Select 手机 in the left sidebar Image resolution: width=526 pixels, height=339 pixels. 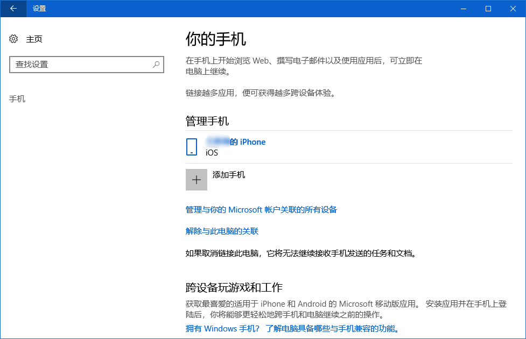(18, 98)
